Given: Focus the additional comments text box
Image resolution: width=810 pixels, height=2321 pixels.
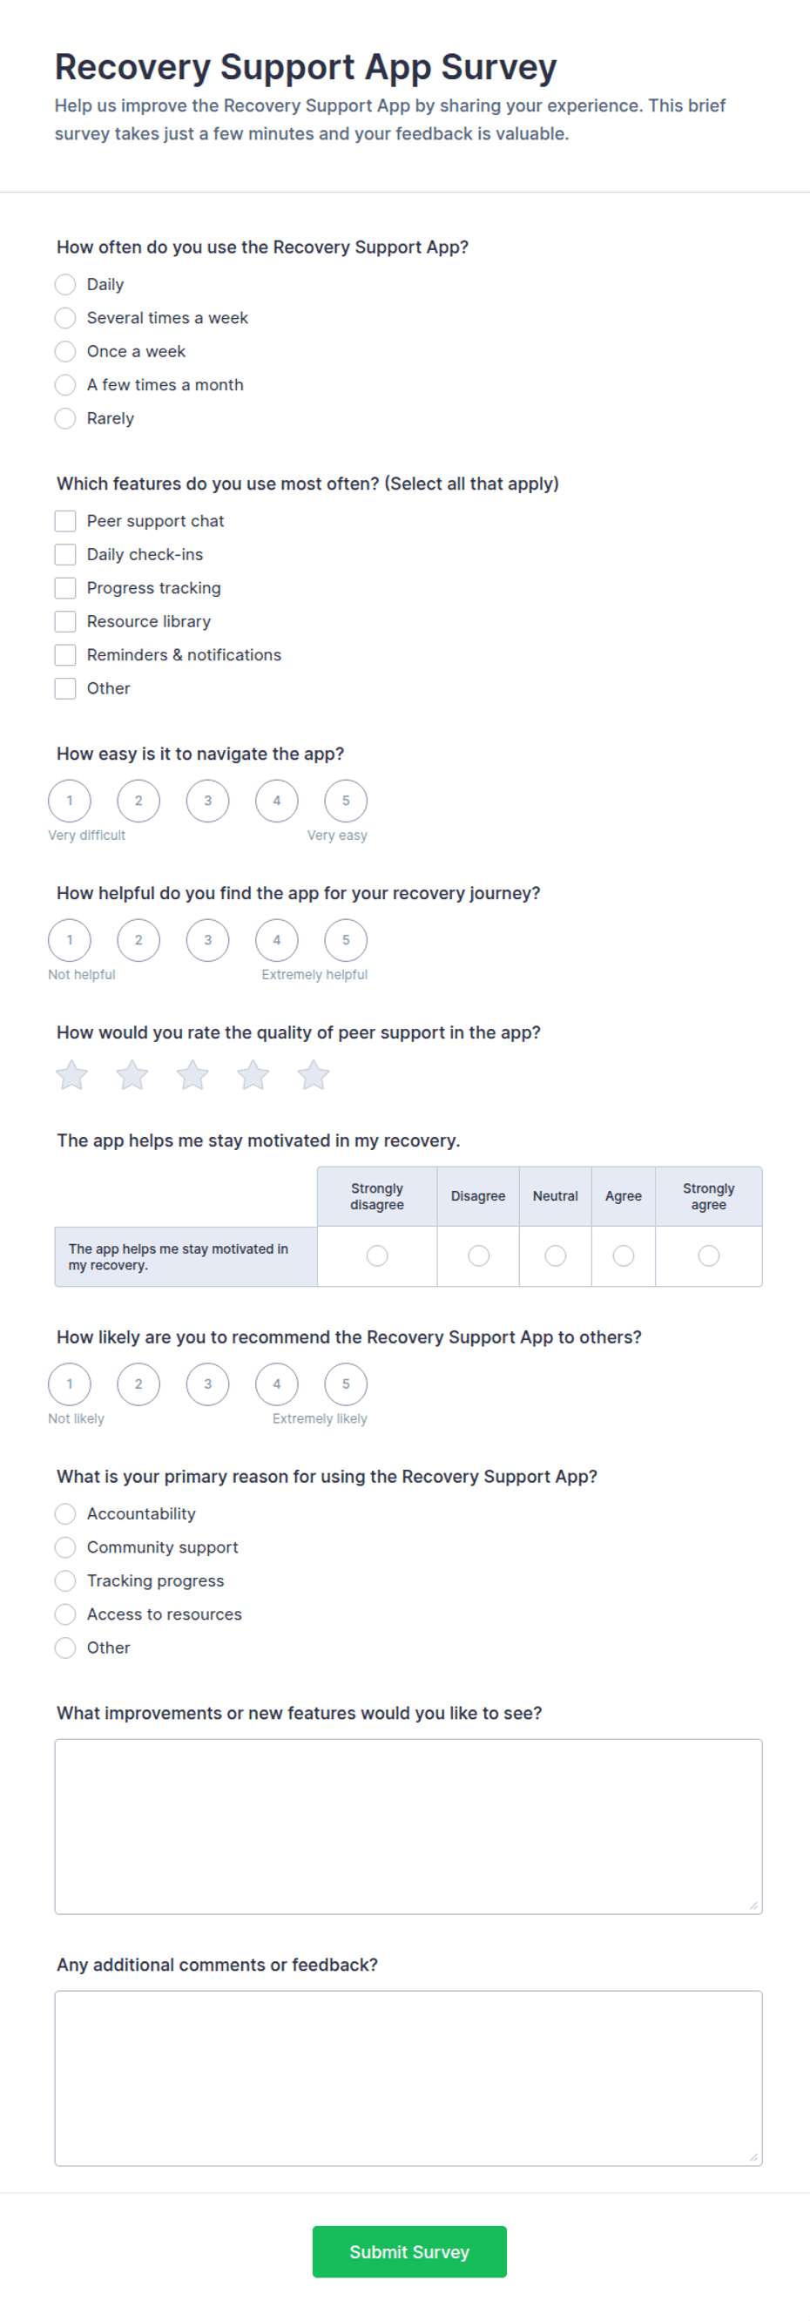Looking at the screenshot, I should coord(408,2078).
